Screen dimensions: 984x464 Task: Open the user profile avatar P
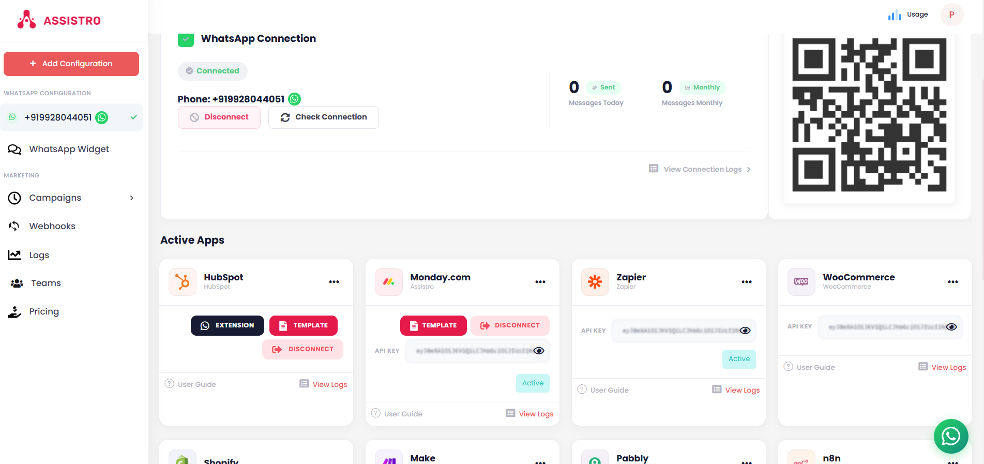[x=951, y=15]
